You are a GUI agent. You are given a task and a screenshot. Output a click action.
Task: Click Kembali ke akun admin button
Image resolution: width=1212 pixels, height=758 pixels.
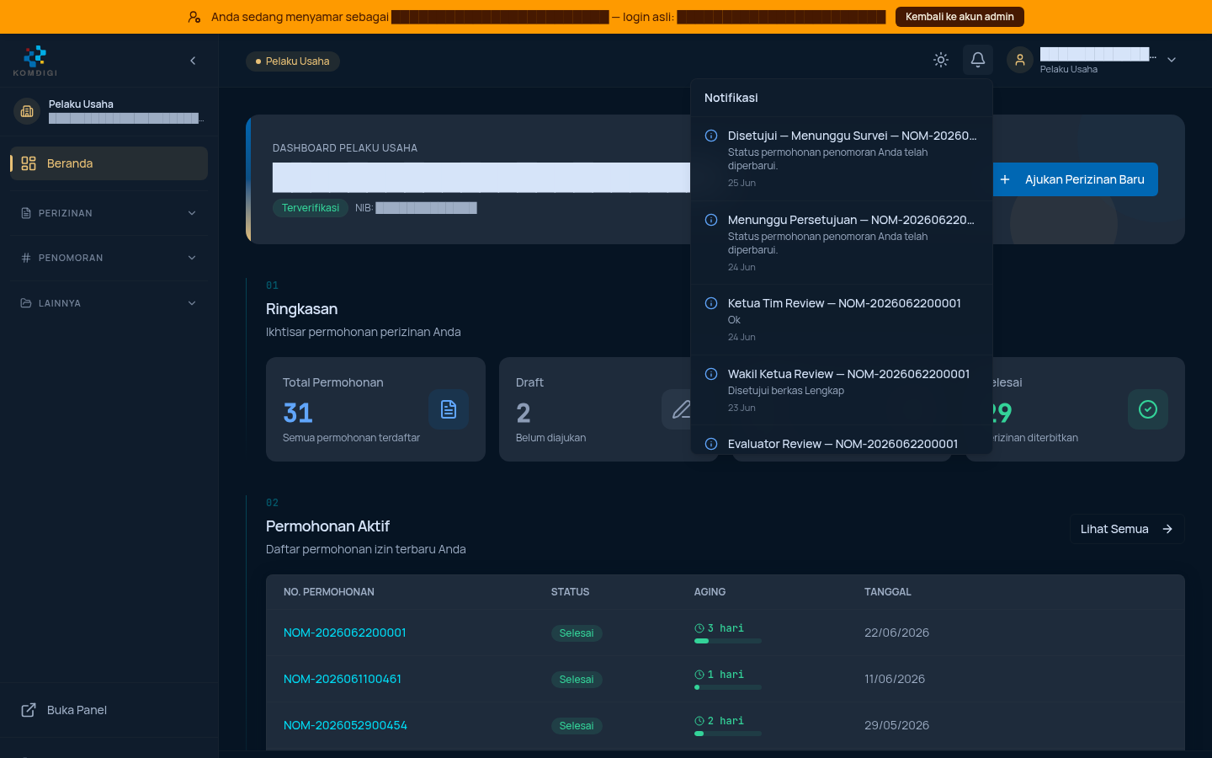(x=959, y=17)
